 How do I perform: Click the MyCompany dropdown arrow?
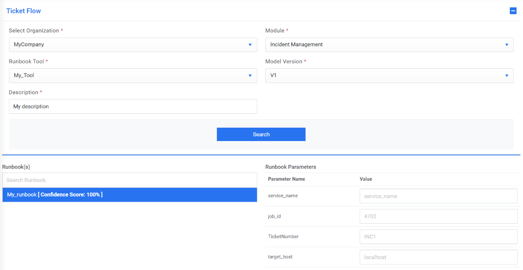[x=250, y=45]
